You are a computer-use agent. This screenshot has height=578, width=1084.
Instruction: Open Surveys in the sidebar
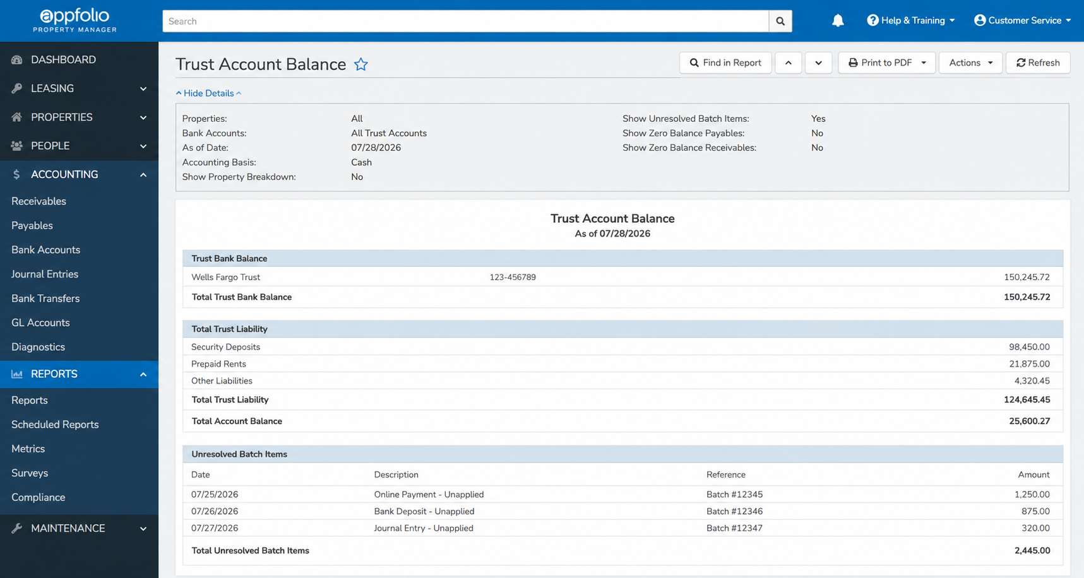click(x=30, y=473)
